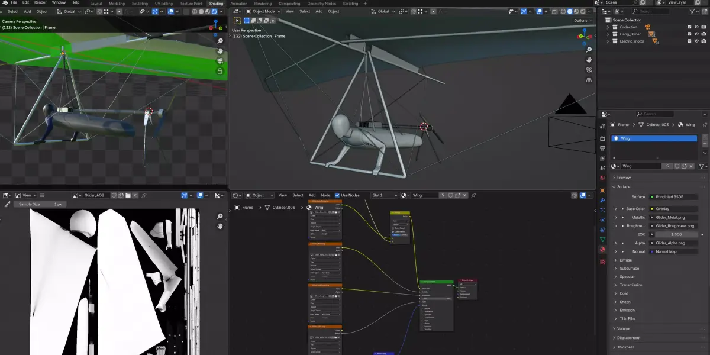The image size is (710, 355).
Task: Expand the Hang_Glider collection in outliner
Action: point(608,34)
